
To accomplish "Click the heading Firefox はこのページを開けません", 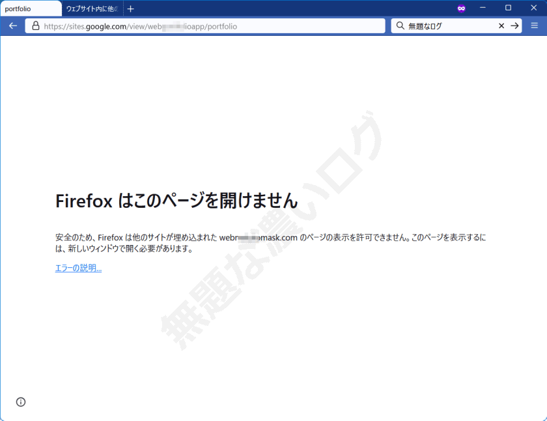I will [176, 201].
